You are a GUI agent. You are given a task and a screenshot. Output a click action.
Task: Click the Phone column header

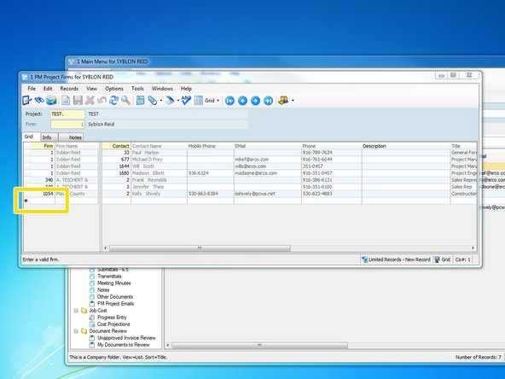pyautogui.click(x=332, y=146)
